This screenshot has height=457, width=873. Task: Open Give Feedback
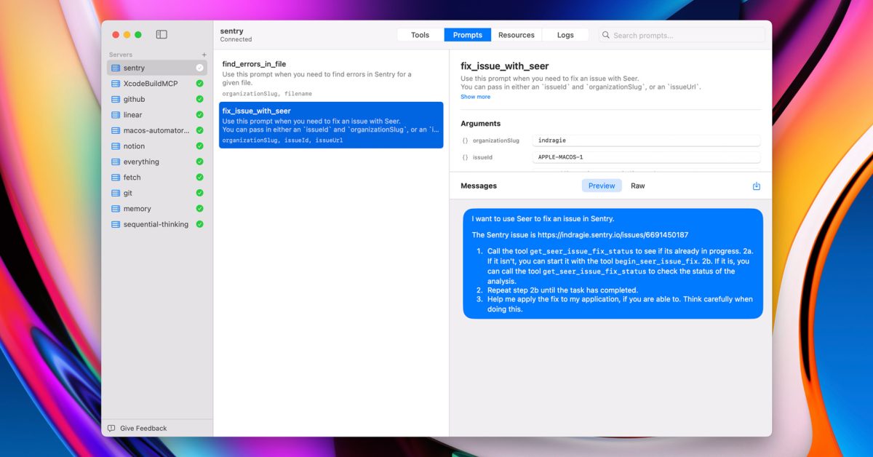tap(143, 428)
